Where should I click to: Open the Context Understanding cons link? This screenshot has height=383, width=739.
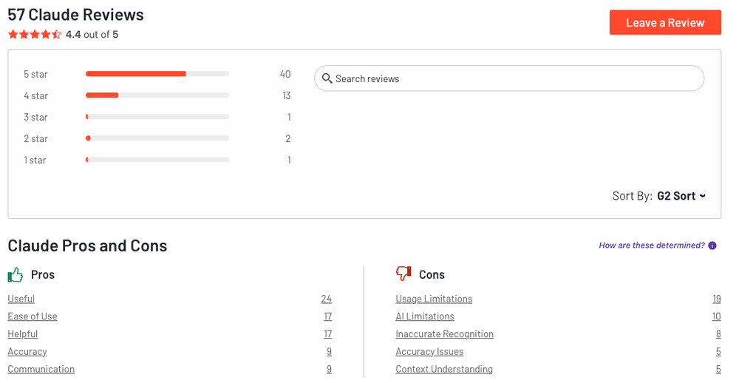point(444,369)
